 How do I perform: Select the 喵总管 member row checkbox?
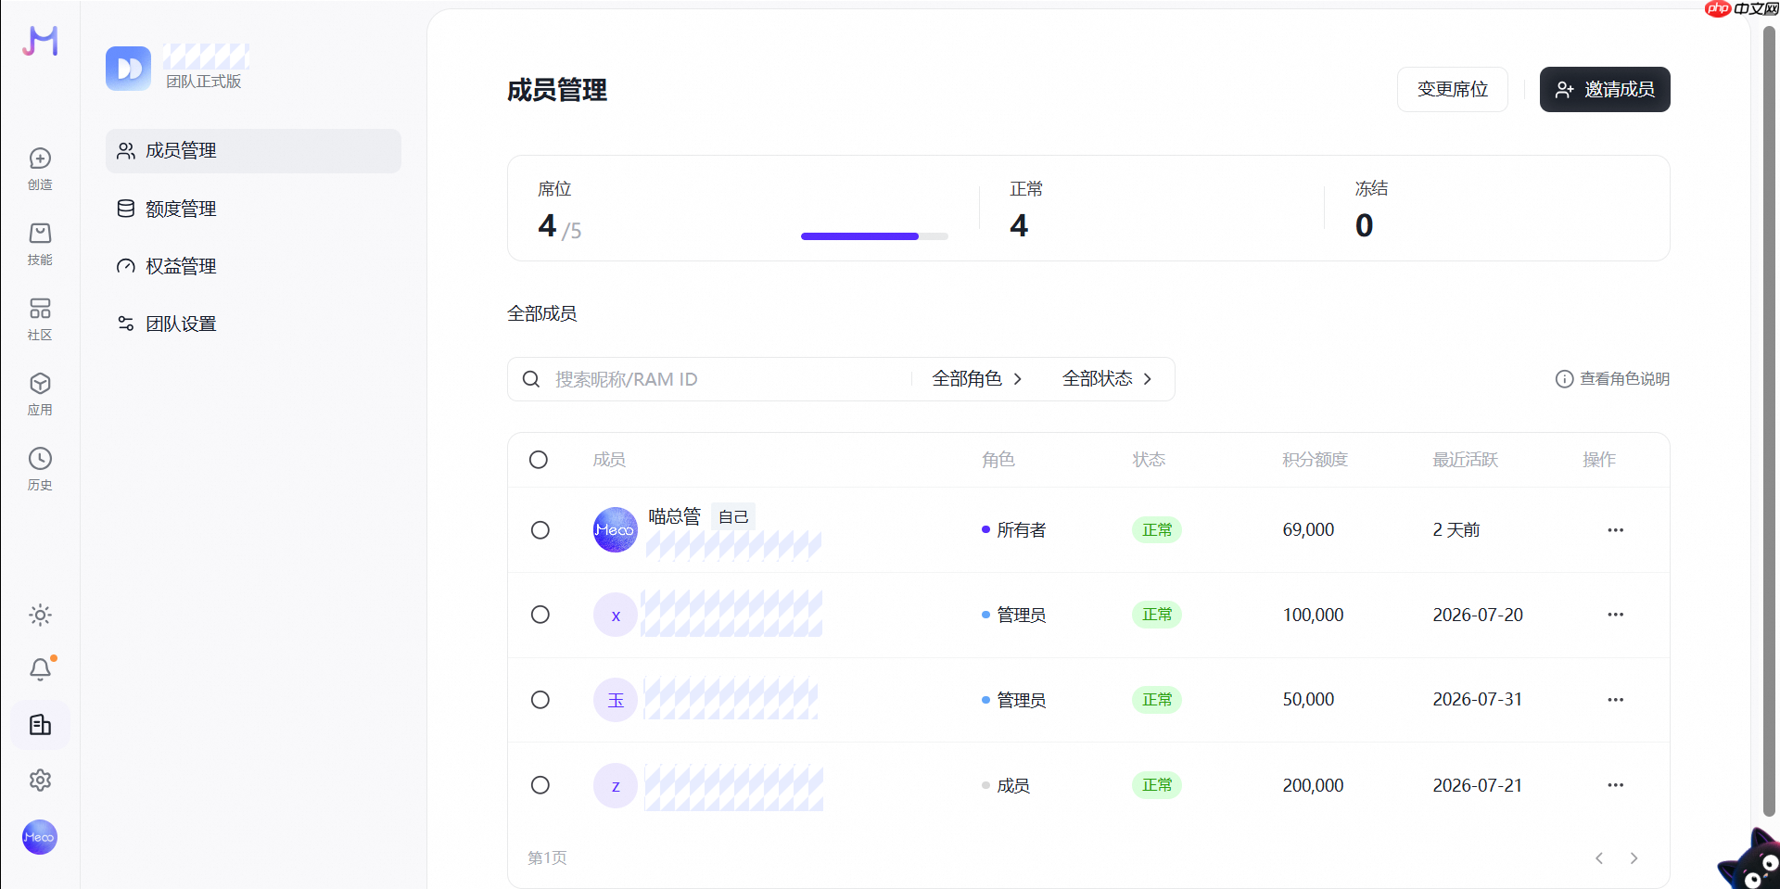(540, 530)
